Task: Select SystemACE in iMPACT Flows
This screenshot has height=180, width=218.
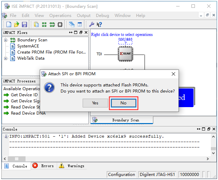Action: (x=28, y=46)
